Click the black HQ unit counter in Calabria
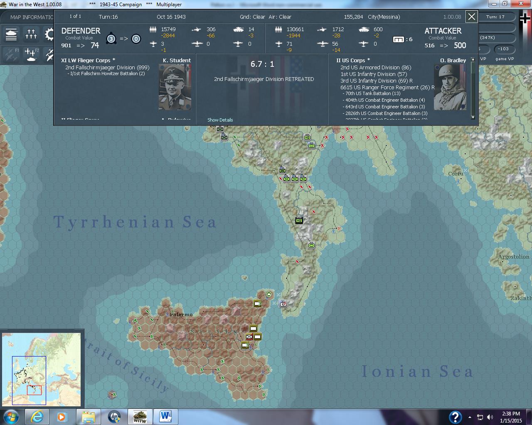 pos(299,220)
